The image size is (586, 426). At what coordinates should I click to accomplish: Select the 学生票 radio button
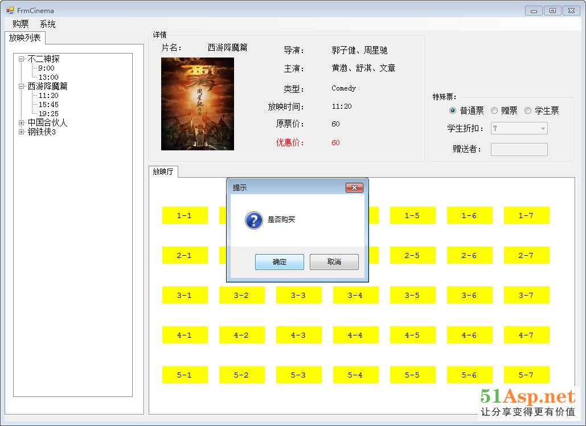coord(528,110)
